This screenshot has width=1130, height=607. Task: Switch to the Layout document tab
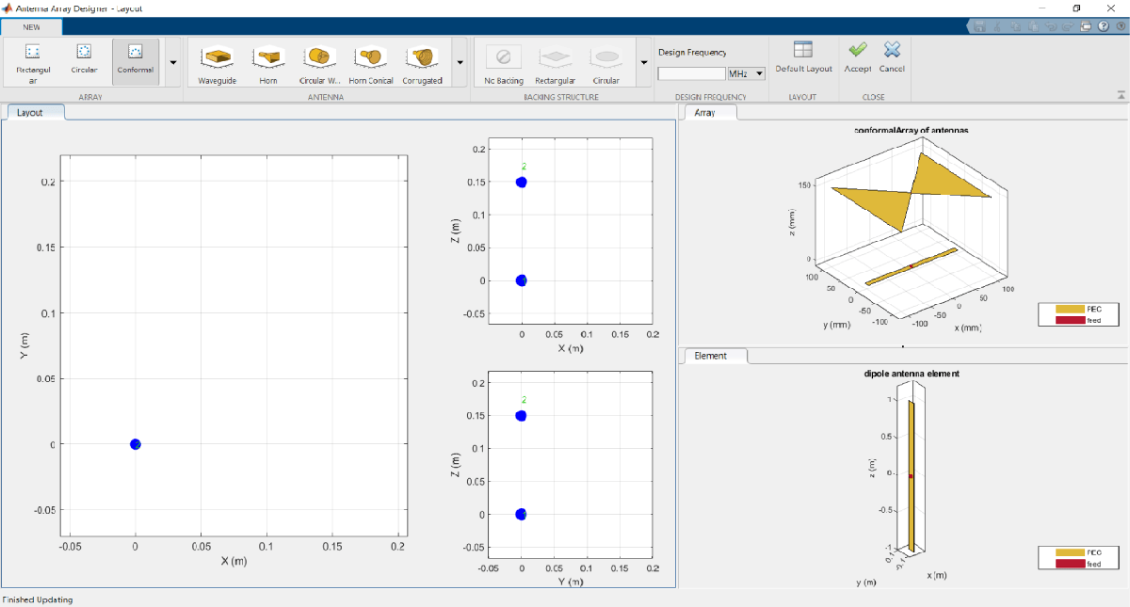coord(35,112)
